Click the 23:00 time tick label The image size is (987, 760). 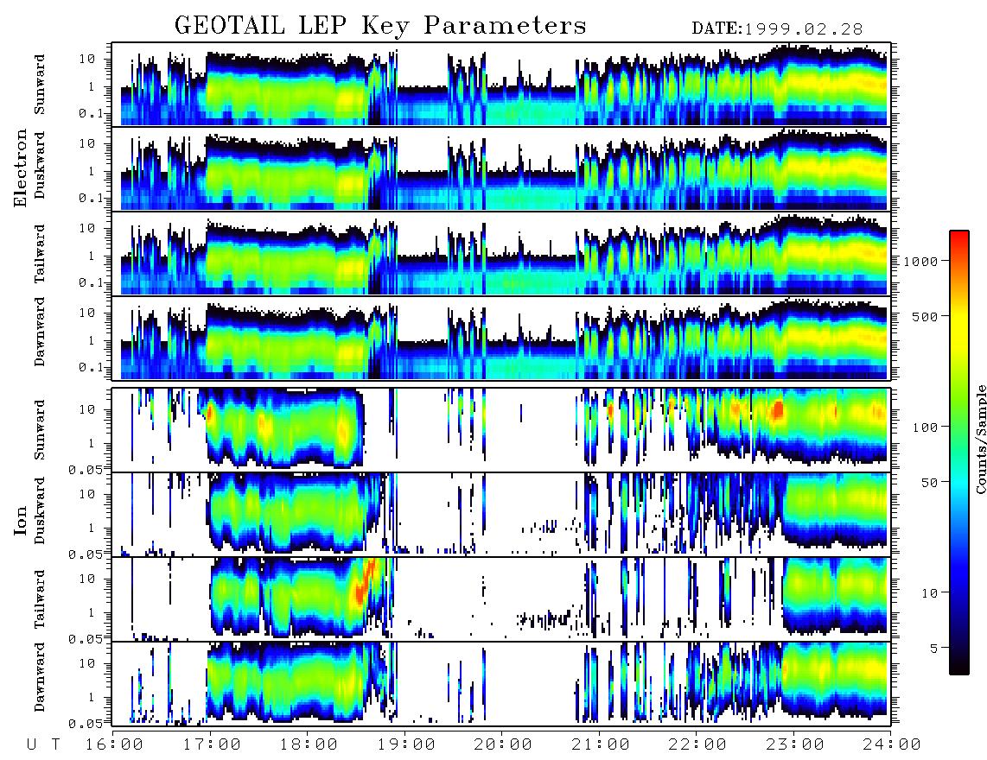tap(795, 745)
